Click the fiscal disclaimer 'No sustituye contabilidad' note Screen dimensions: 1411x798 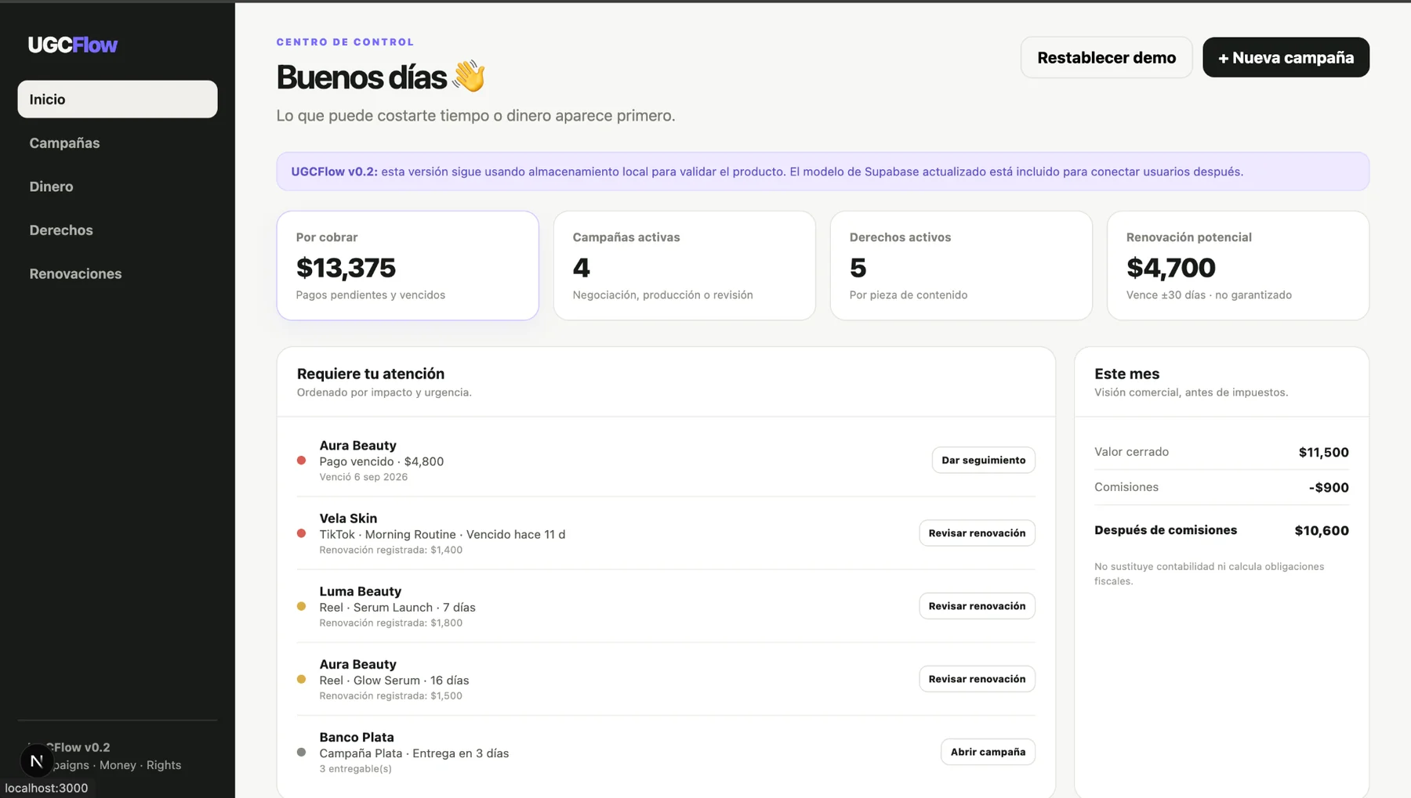coord(1210,573)
